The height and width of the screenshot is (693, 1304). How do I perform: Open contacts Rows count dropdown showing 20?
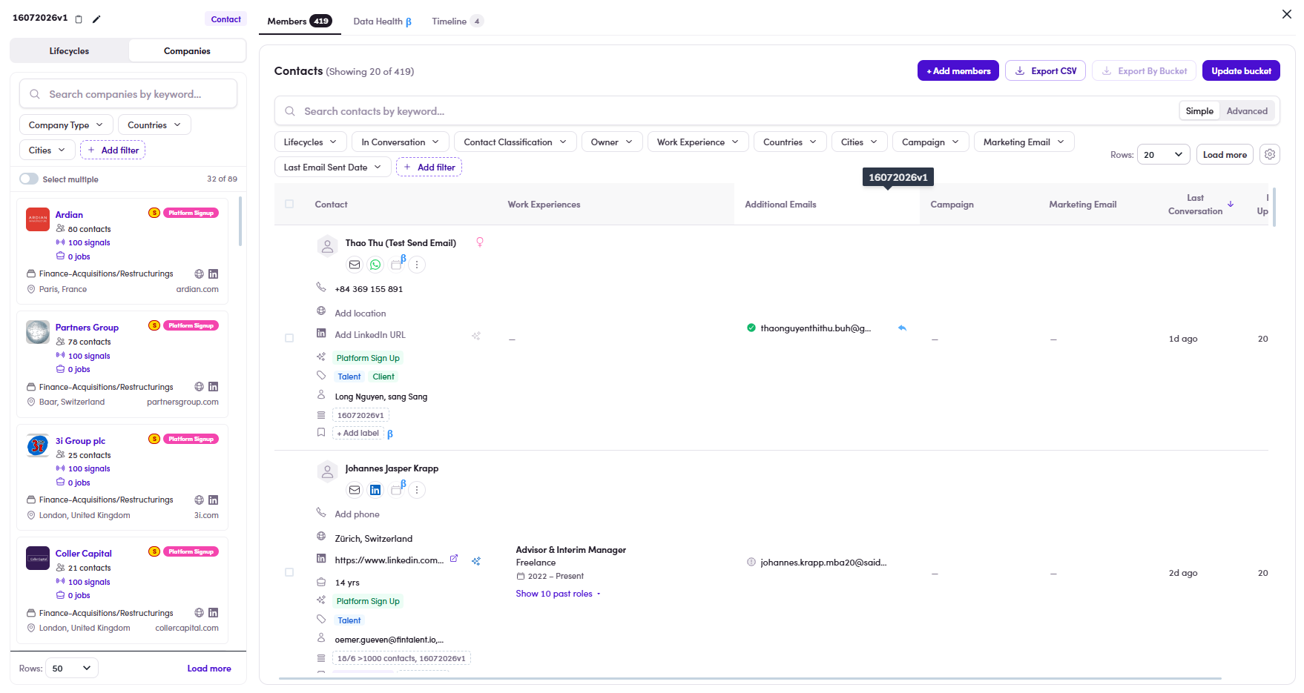click(x=1163, y=154)
